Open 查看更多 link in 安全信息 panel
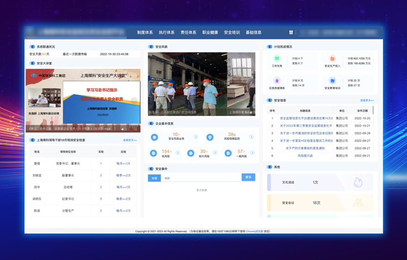The image size is (407, 260). coord(367,101)
